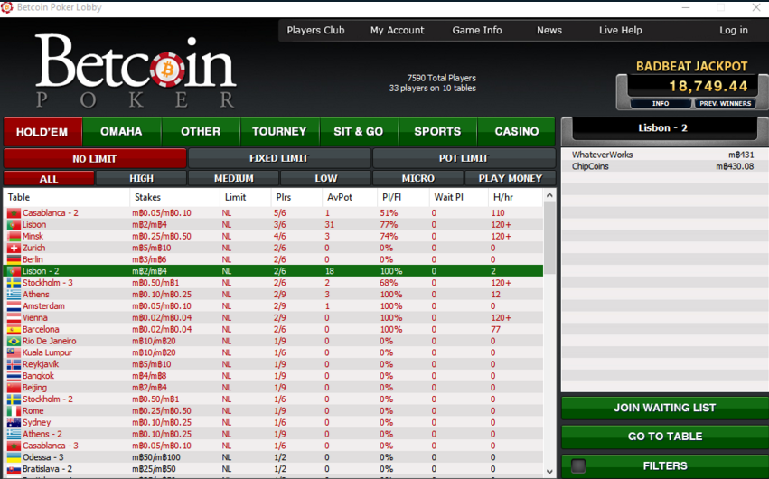The height and width of the screenshot is (479, 769).
Task: Open PREV. WINNERS of the jackpot
Action: click(x=726, y=103)
